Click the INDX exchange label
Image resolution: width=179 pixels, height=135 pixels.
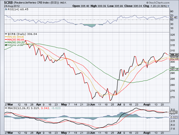(x=63, y=3)
